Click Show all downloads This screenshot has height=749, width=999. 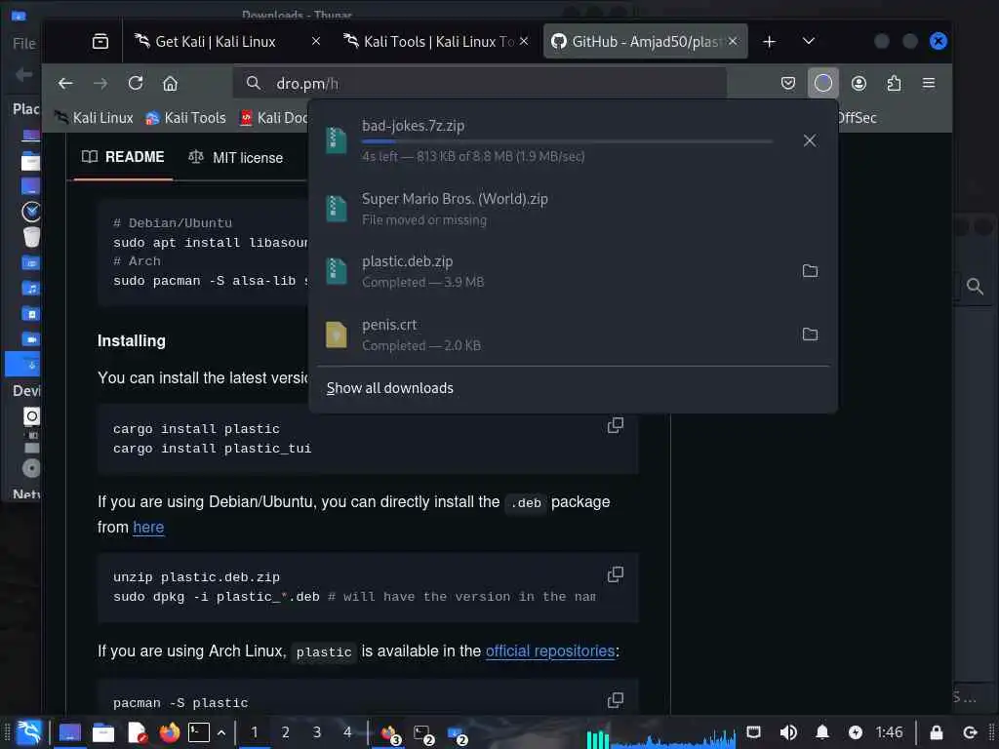pos(390,388)
